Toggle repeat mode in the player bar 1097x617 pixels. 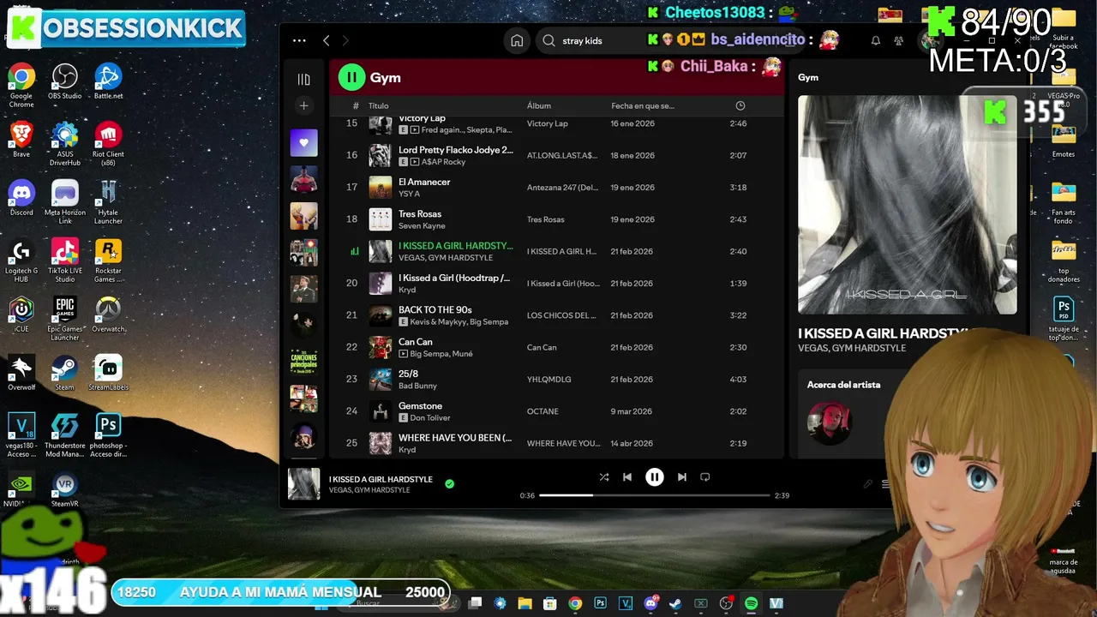coord(705,477)
